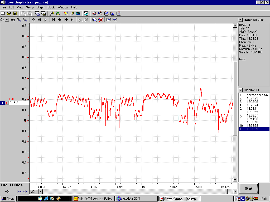The width and height of the screenshot is (270, 202).
Task: Select block 5 at 18:24:11
Action: [254, 109]
